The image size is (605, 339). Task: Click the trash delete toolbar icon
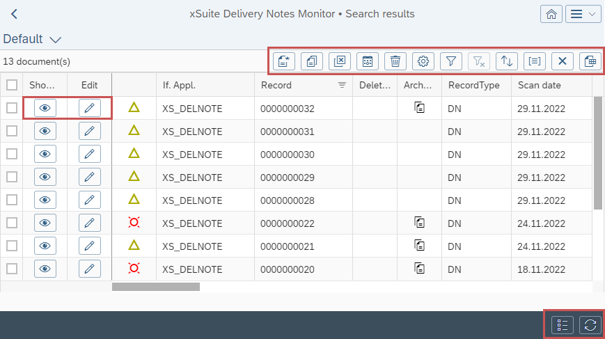[395, 61]
